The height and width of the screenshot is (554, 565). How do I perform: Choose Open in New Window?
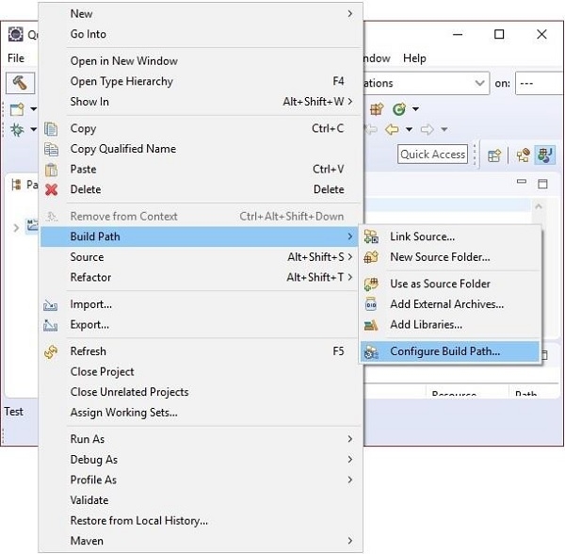(201, 61)
